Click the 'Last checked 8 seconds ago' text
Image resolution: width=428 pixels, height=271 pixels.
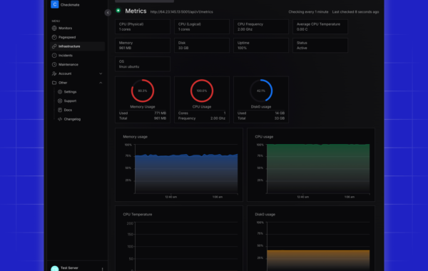point(355,12)
